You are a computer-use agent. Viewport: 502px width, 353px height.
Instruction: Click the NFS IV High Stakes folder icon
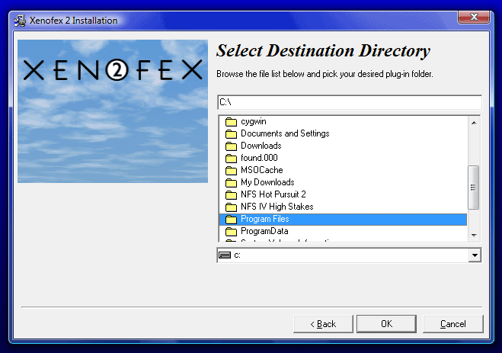point(231,207)
